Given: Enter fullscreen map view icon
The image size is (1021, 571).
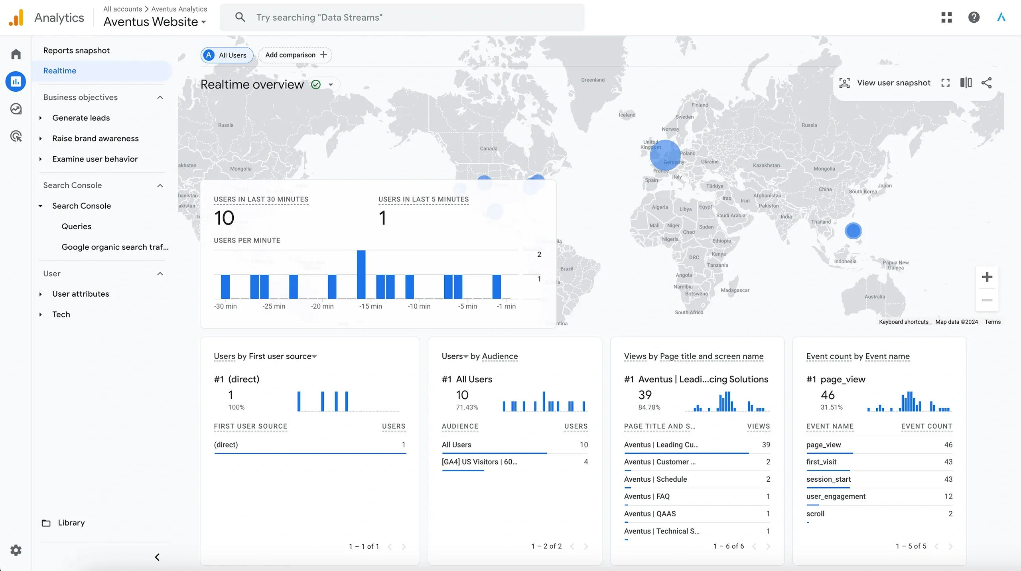Looking at the screenshot, I should click(945, 83).
